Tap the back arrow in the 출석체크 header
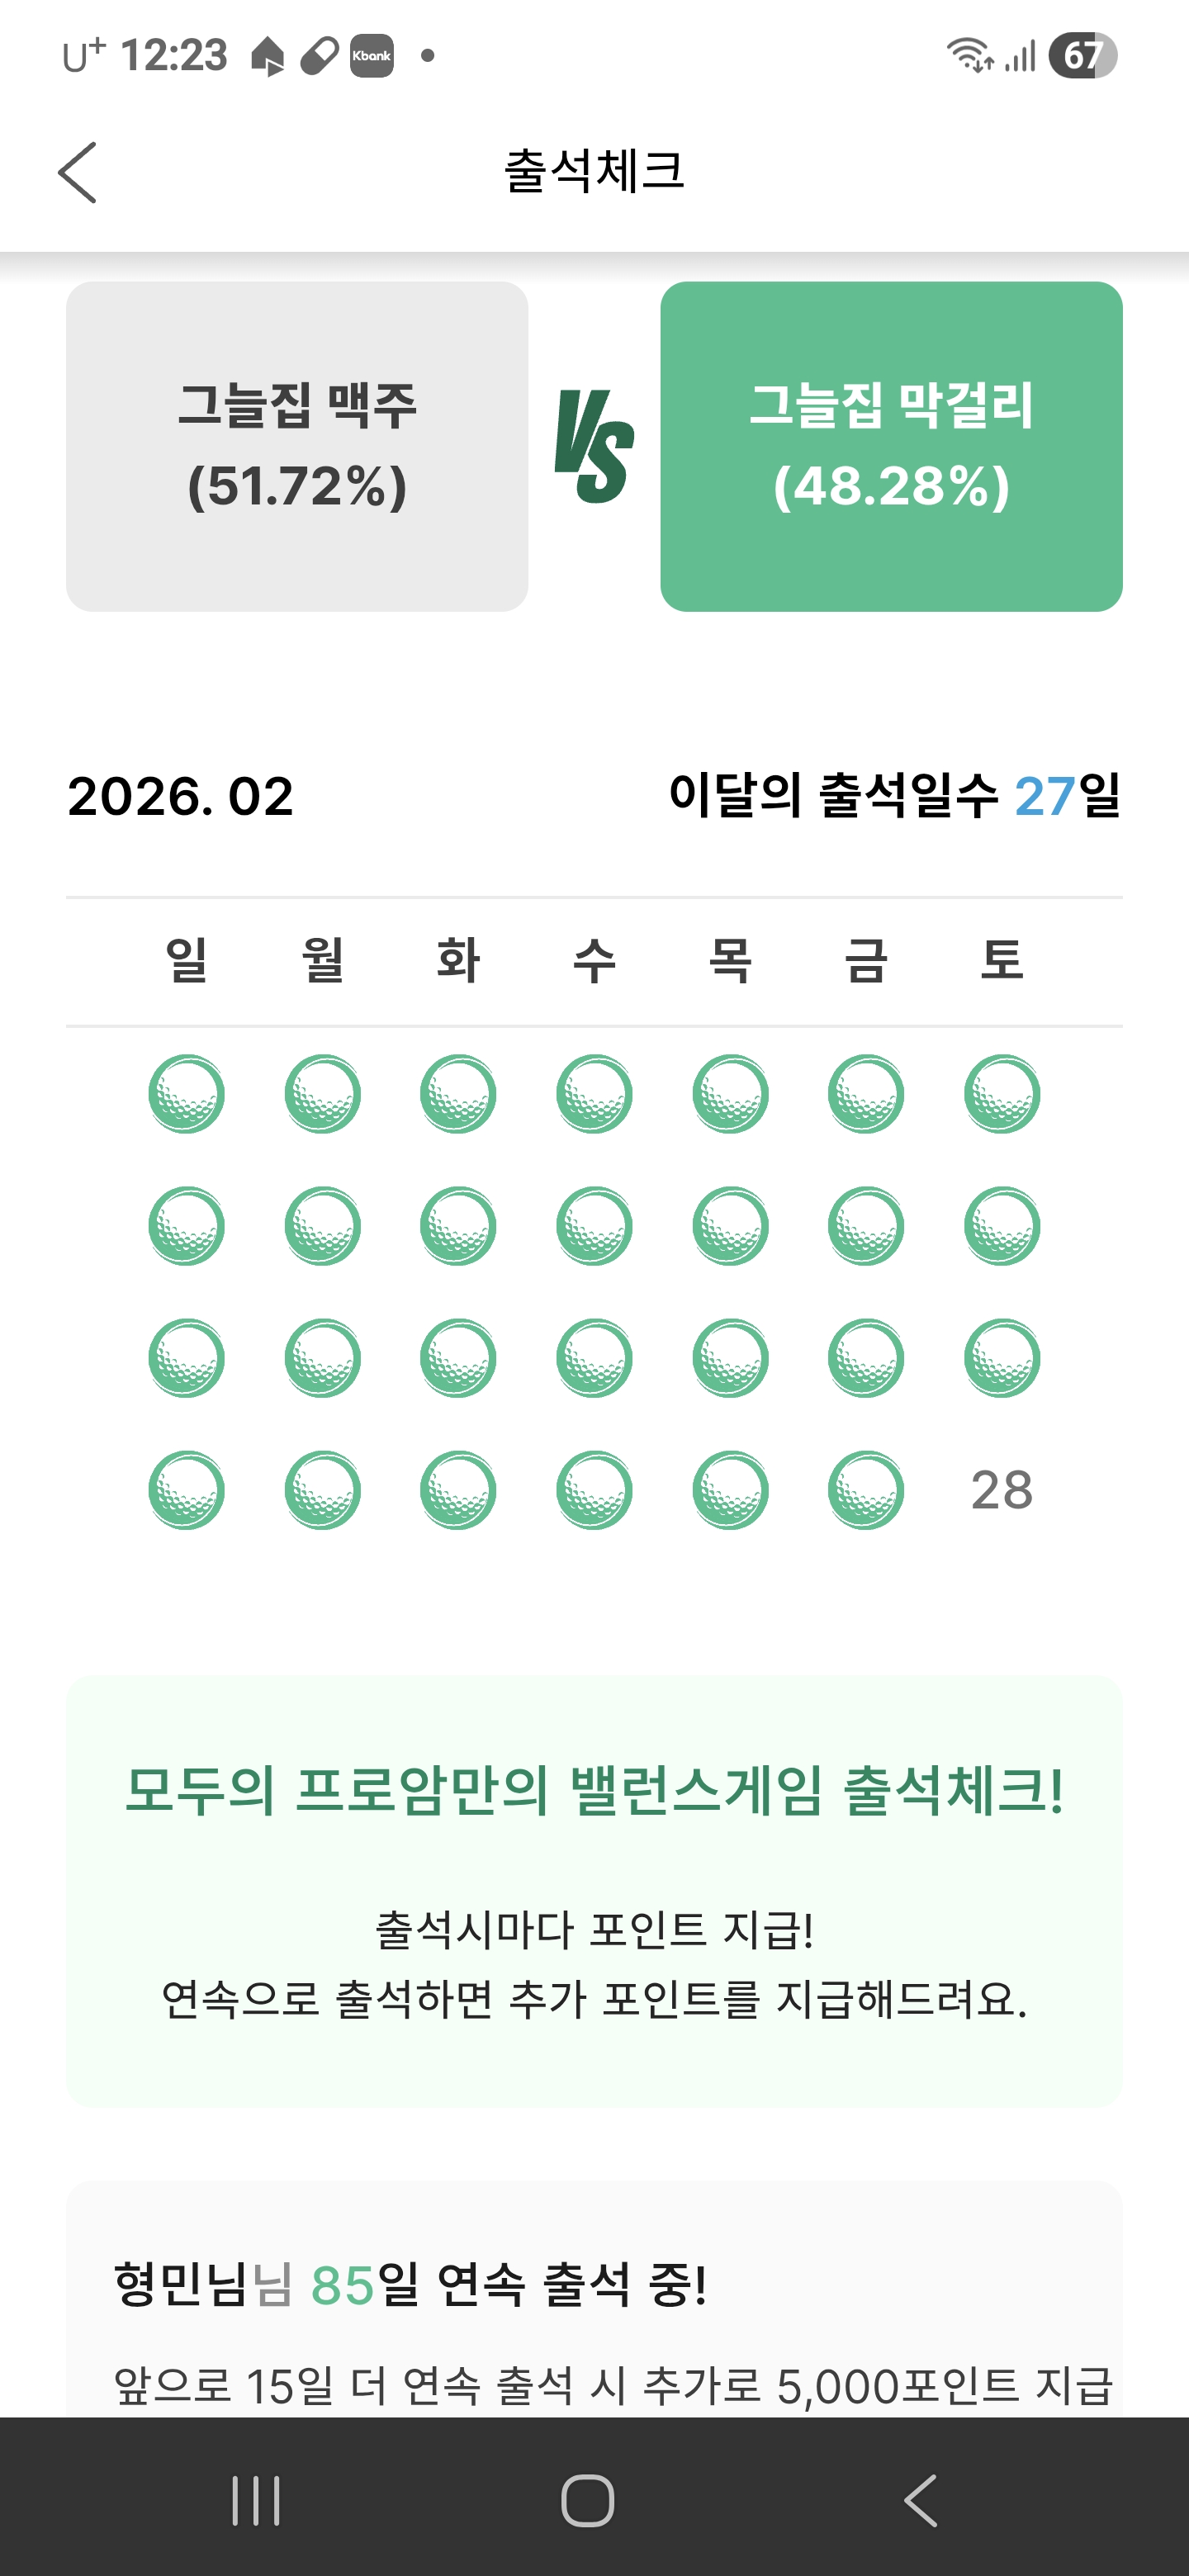Screen dimensions: 1189x2576 coord(77,172)
